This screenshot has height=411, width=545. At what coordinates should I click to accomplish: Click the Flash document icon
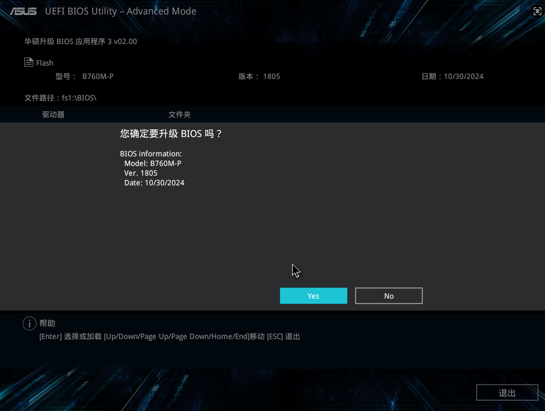pos(29,62)
